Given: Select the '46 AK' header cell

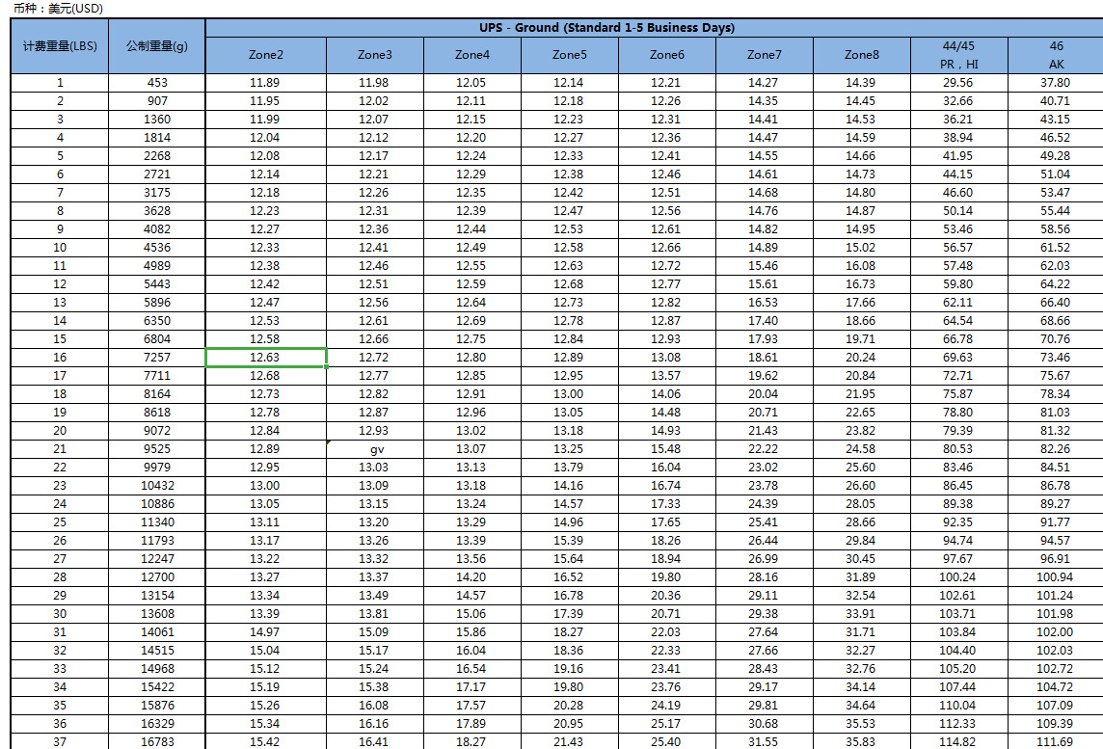Looking at the screenshot, I should point(1056,55).
